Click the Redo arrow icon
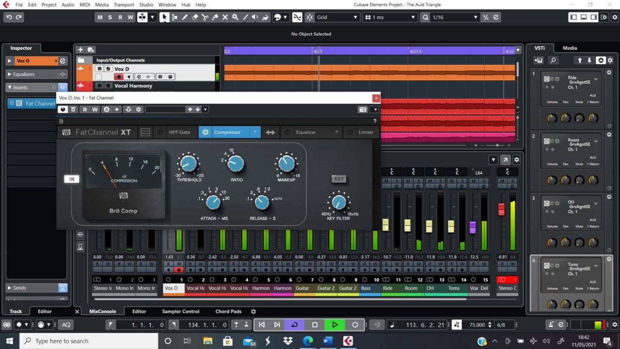This screenshot has height=349, width=620. [19, 17]
